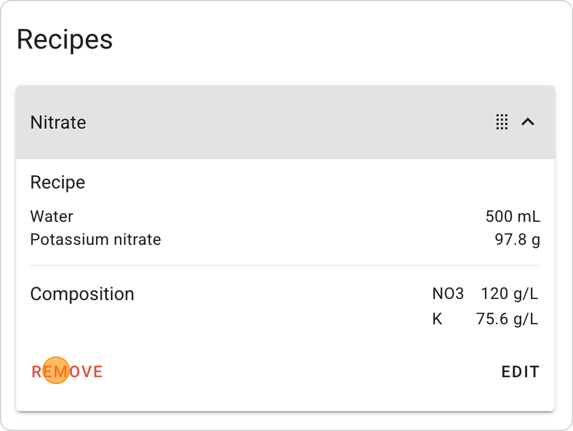Click the Composition section label
The height and width of the screenshot is (431, 573).
click(x=82, y=294)
